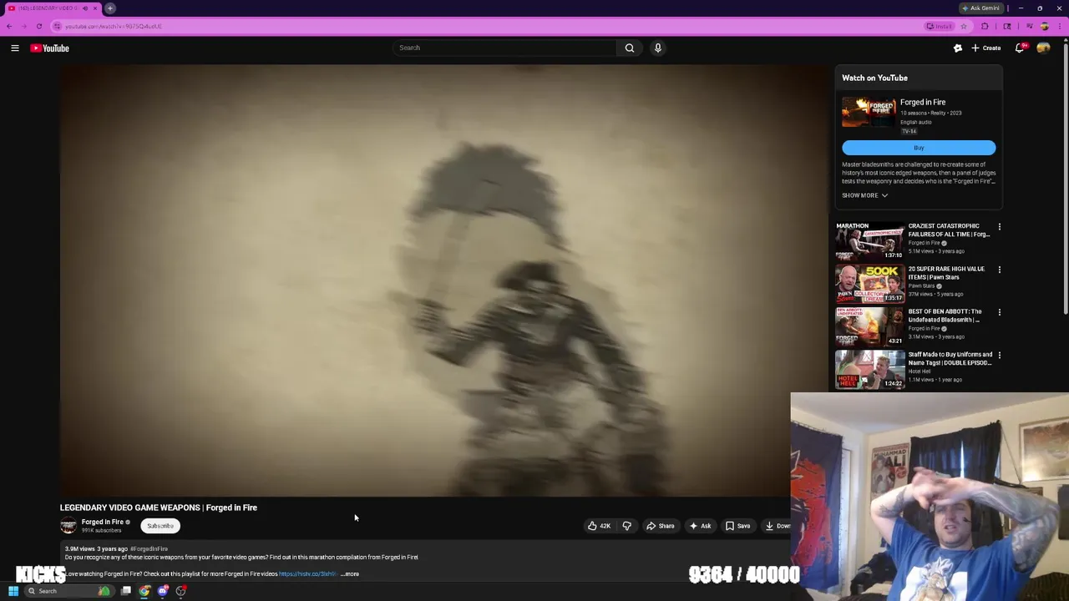
Task: Open the Forged in Fire channel avatar
Action: pos(68,525)
